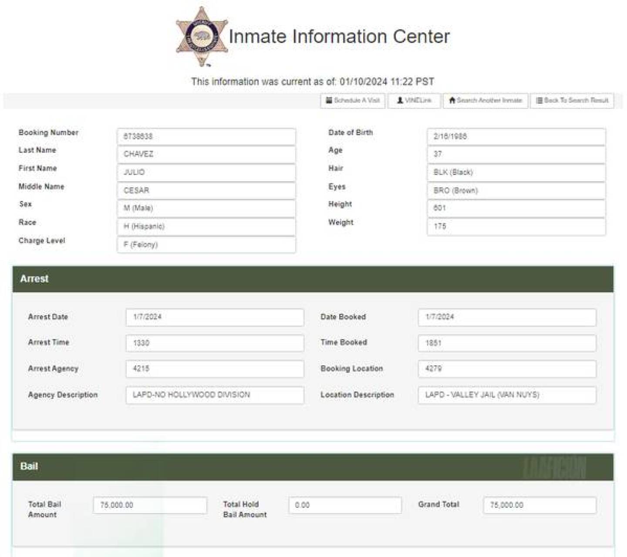Click the Total Bail Amount field

pyautogui.click(x=150, y=505)
